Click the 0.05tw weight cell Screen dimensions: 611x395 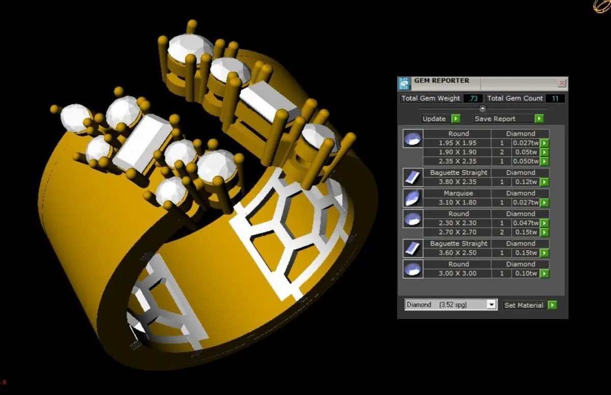click(525, 152)
